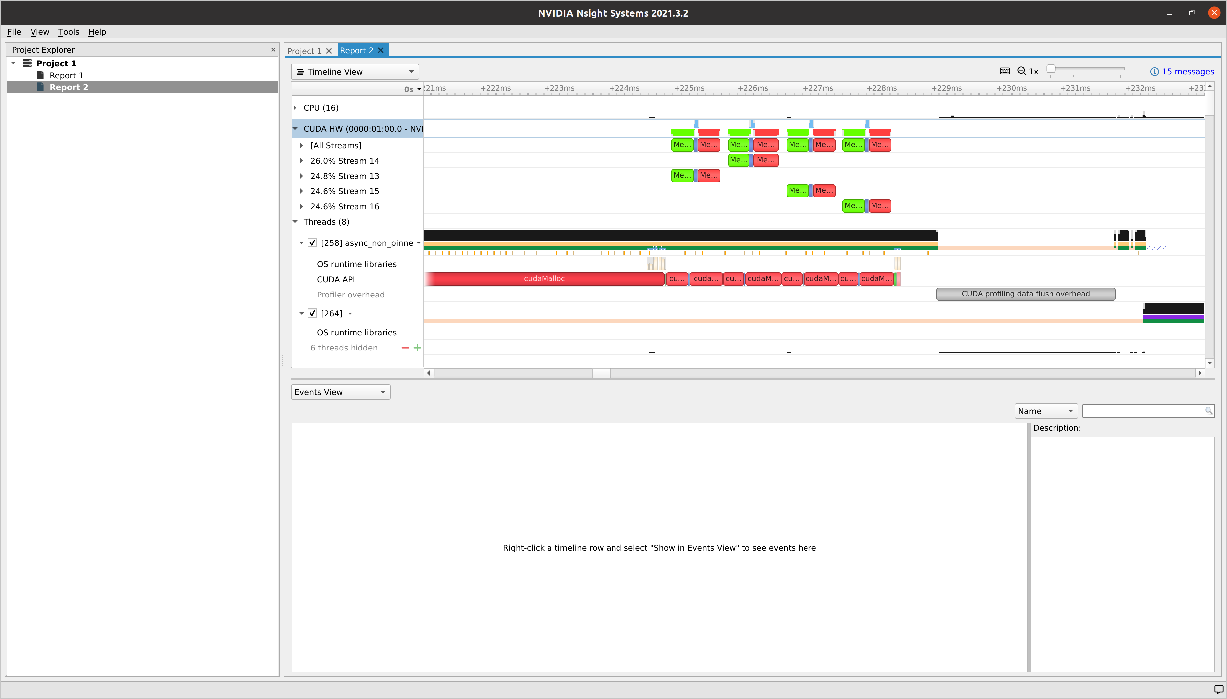
Task: Open the 15 messages link
Action: [1188, 72]
